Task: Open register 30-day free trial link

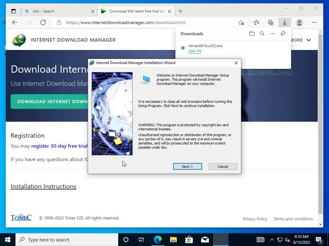Action: click(59, 146)
